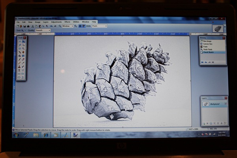Image resolution: width=237 pixels, height=158 pixels.
Task: Select the Background layer thumbnail
Action: pos(205,104)
